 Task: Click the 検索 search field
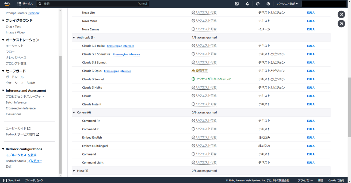[x=93, y=4]
